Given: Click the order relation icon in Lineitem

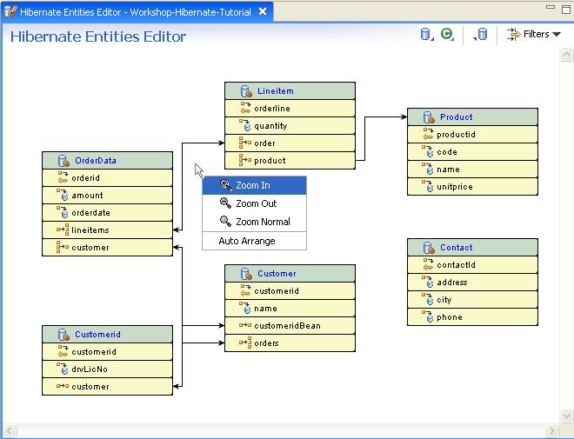Looking at the screenshot, I should [x=245, y=143].
